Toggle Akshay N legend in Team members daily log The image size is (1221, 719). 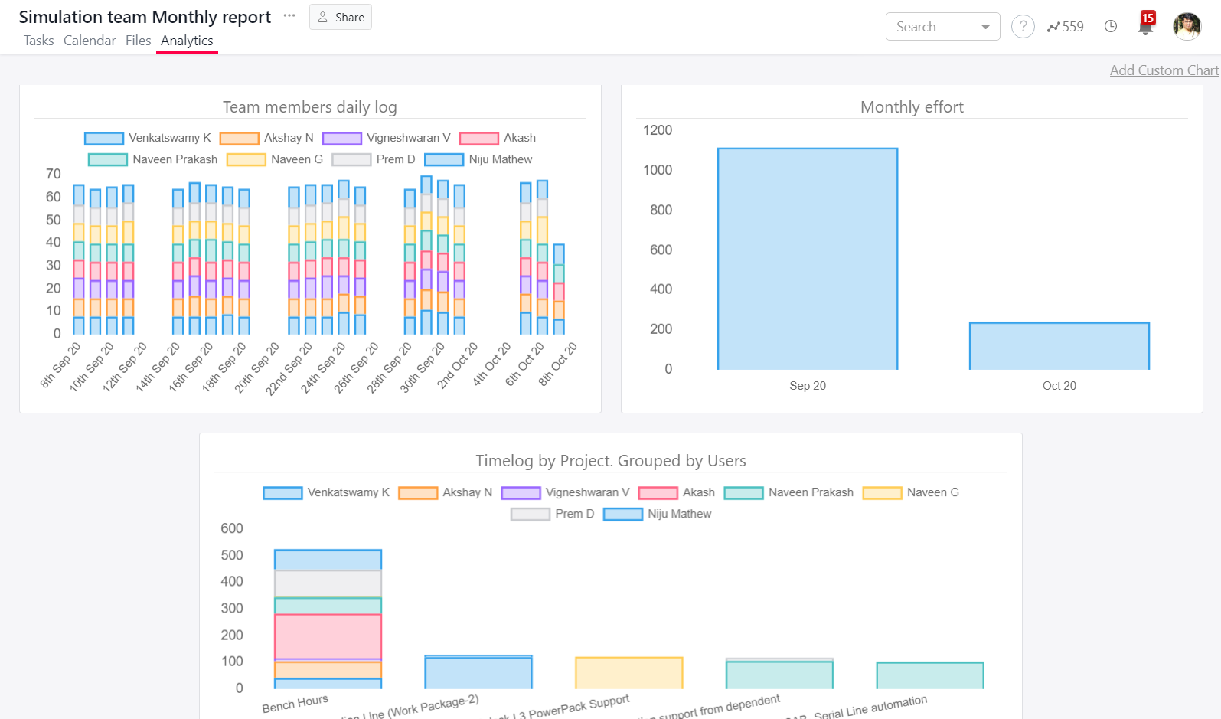[267, 138]
